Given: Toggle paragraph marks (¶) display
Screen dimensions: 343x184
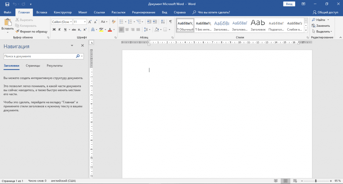Looking at the screenshot, I should point(170,22).
